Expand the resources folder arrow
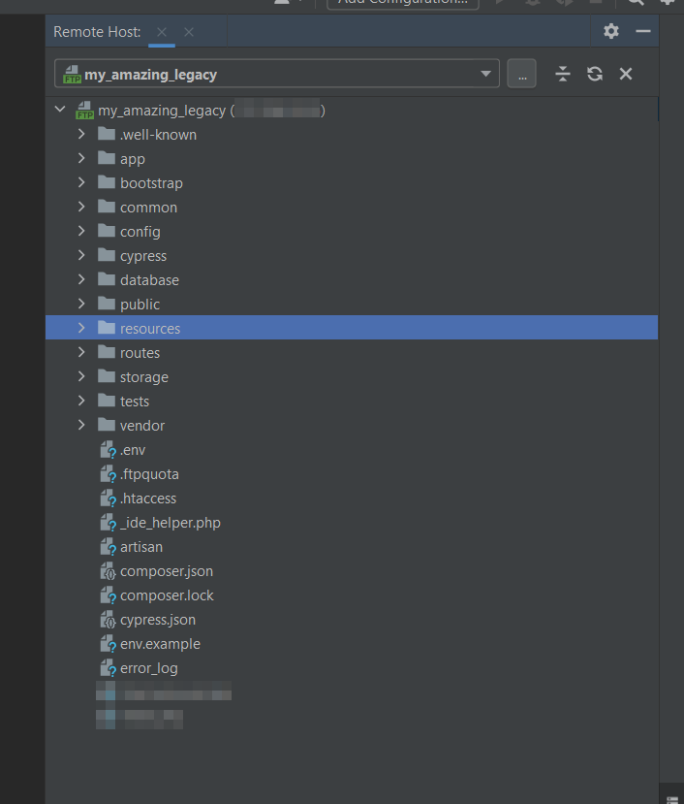 point(82,329)
